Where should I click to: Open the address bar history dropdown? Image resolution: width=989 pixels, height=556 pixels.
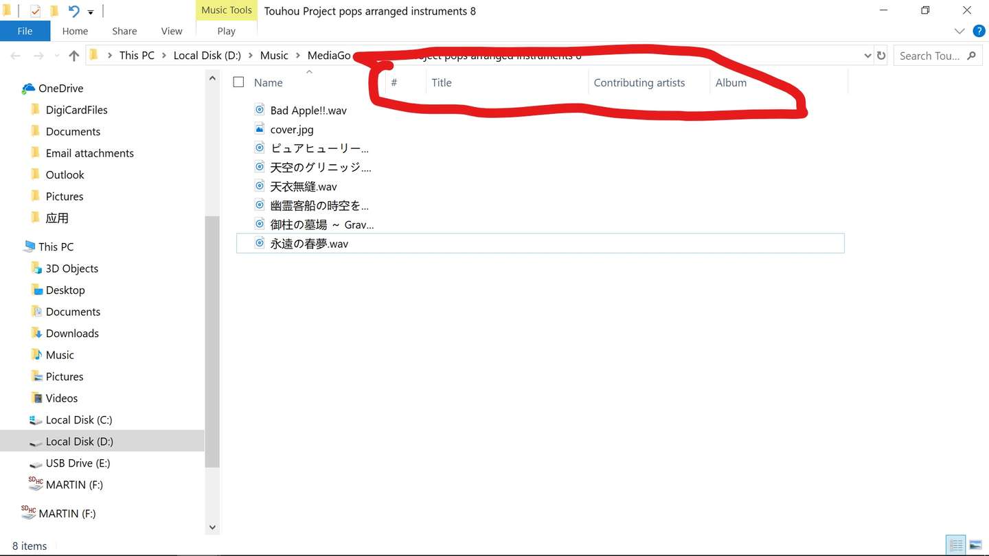[x=867, y=56]
